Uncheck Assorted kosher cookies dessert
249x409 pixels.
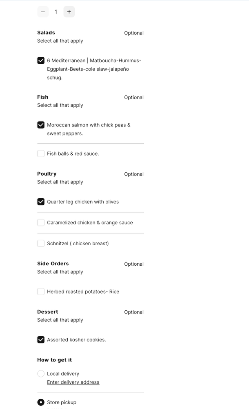click(41, 339)
